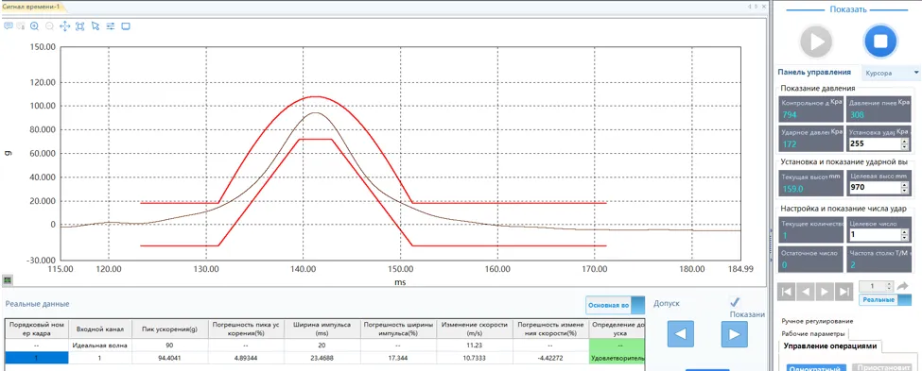
Task: Click the 159.0 current height reading
Action: tap(793, 189)
